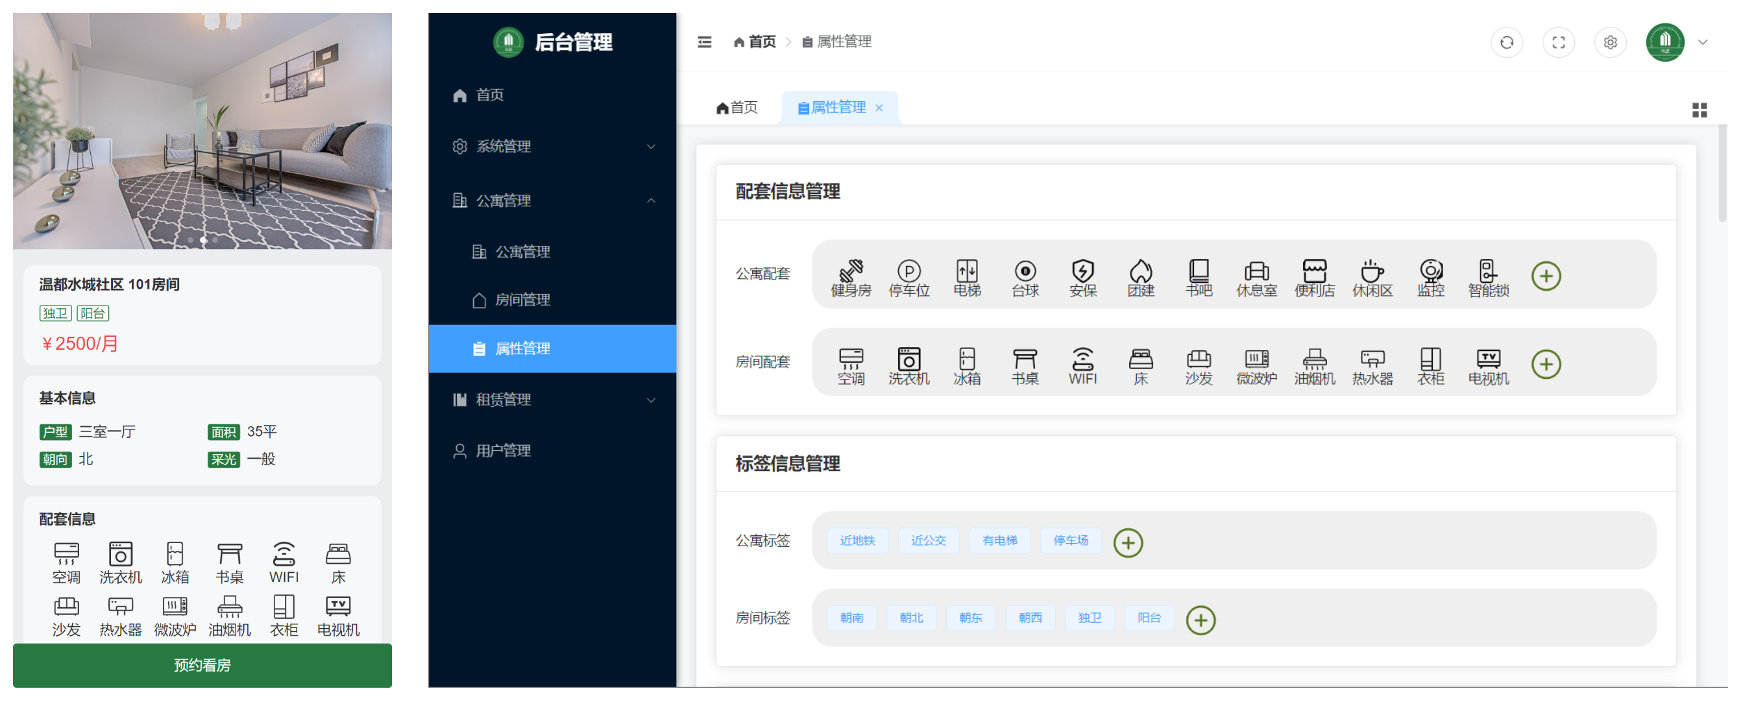Click the plus to add a 公寓标签
Viewport: 1743px width, 702px height.
[x=1128, y=542]
